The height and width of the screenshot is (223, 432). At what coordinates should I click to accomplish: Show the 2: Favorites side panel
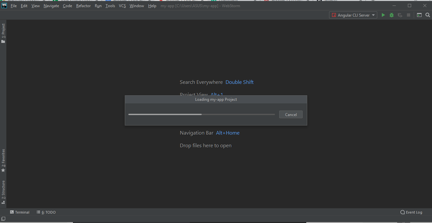point(3,161)
